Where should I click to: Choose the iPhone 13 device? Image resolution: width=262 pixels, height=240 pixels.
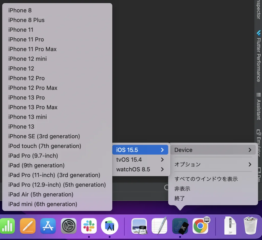click(x=57, y=127)
